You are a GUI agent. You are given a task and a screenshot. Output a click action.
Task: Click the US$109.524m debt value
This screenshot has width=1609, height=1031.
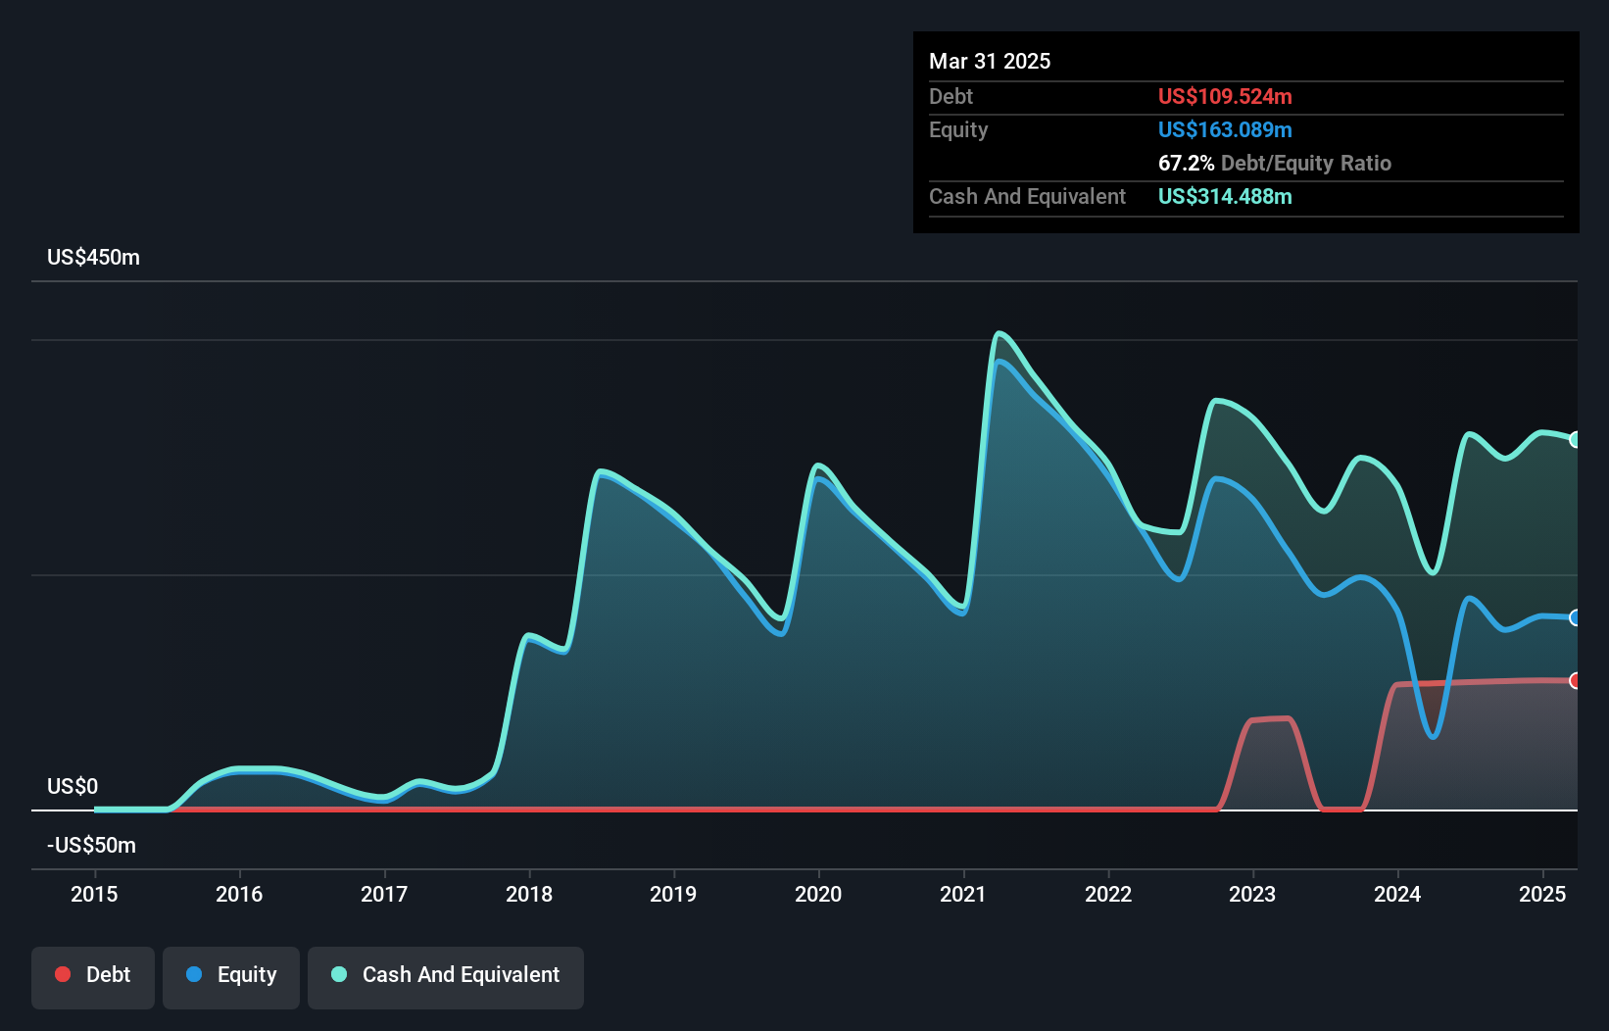(x=1225, y=96)
